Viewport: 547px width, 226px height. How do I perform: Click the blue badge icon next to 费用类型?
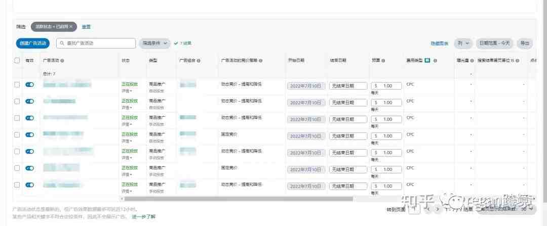point(427,60)
